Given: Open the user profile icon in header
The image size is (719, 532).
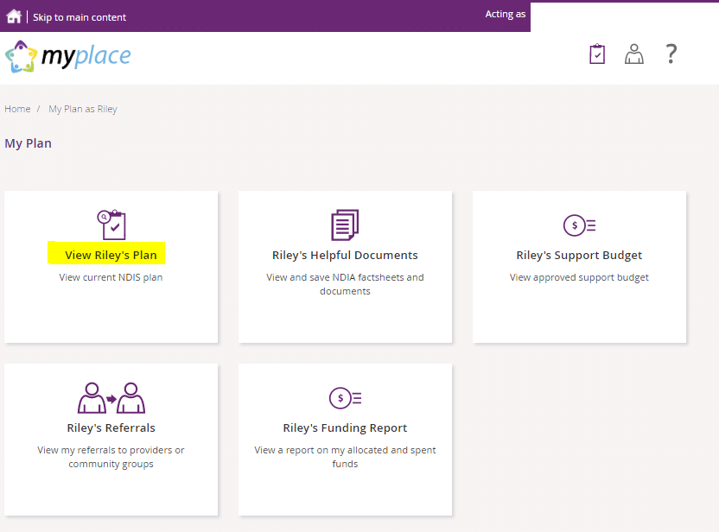Looking at the screenshot, I should coord(634,54).
